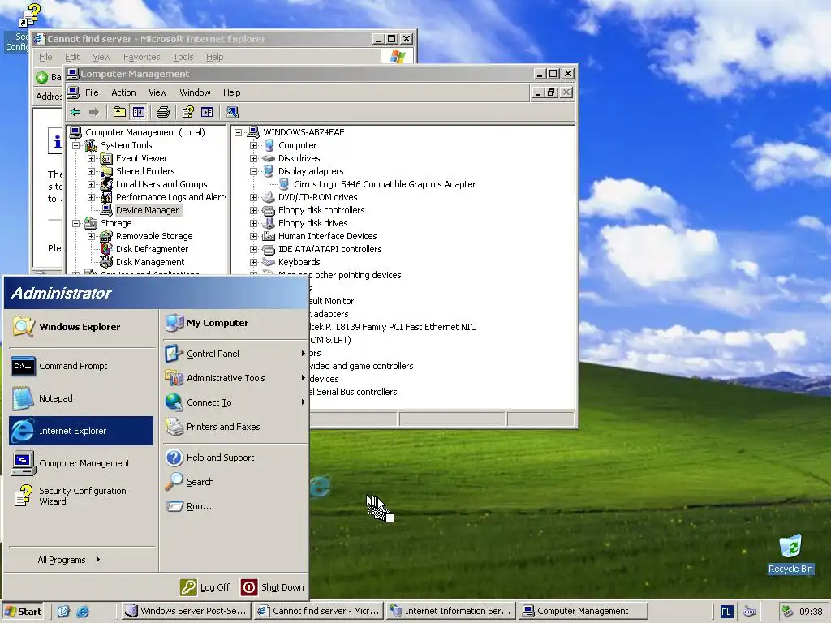831x623 pixels.
Task: Collapse the System Tools node
Action: (75, 145)
